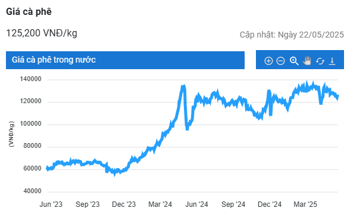Click the Mar '24 x-axis label

point(160,204)
